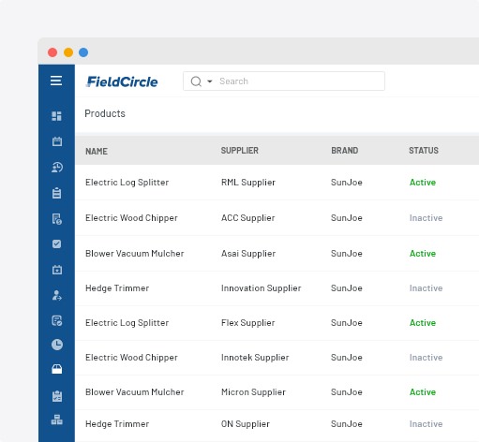This screenshot has height=442, width=479.
Task: Open the document with checkmark badge icon
Action: (57, 320)
